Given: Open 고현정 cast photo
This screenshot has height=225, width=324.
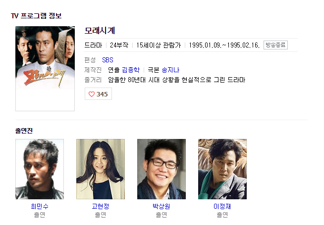Looking at the screenshot, I should (101, 169).
